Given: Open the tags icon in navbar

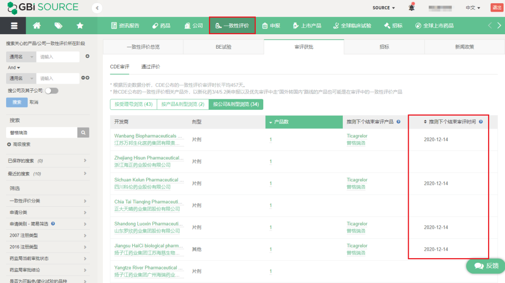Looking at the screenshot, I should pos(58,26).
